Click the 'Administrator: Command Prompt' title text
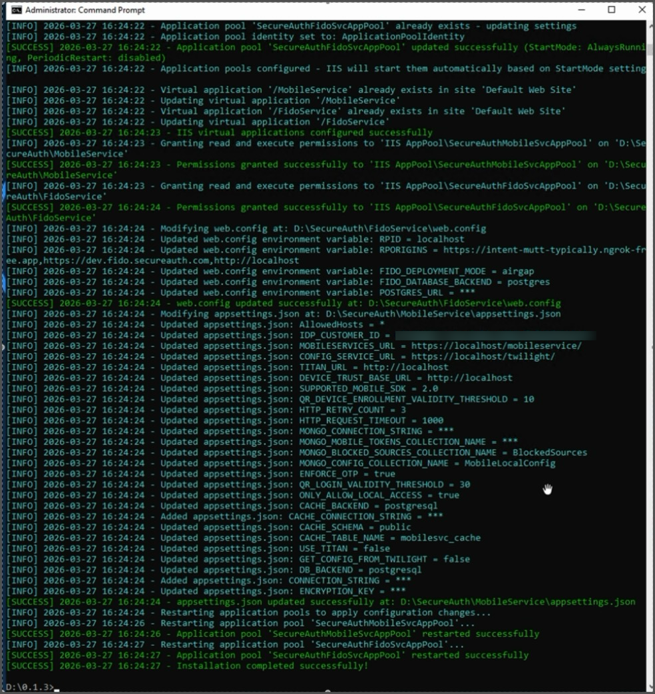Viewport: 655px width, 694px height. (85, 10)
